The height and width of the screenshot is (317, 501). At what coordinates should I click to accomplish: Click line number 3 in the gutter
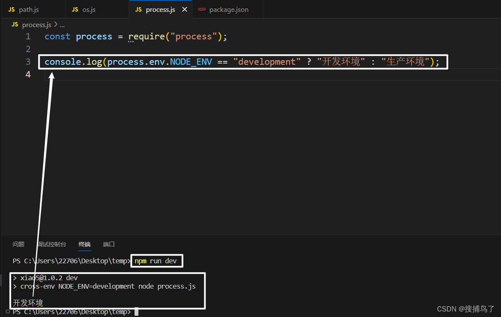28,62
